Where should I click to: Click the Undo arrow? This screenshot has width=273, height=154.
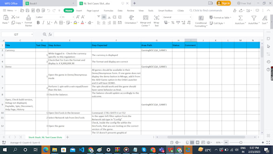coord(49,10)
